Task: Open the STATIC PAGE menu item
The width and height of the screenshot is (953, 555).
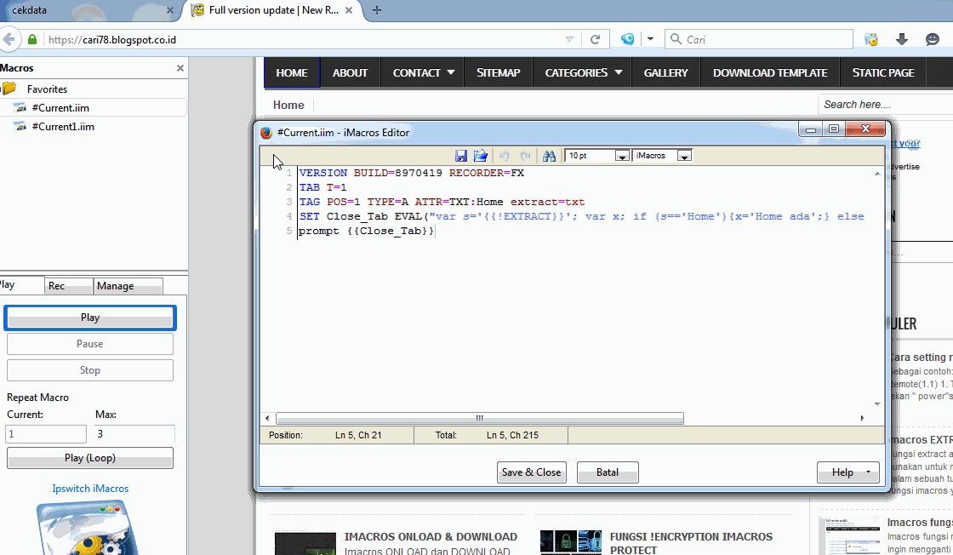Action: pyautogui.click(x=883, y=72)
